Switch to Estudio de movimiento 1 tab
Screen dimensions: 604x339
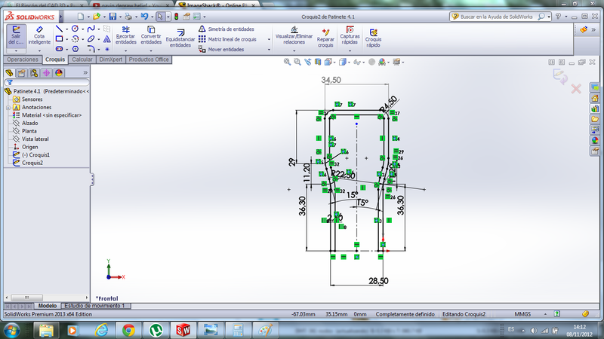click(x=97, y=306)
